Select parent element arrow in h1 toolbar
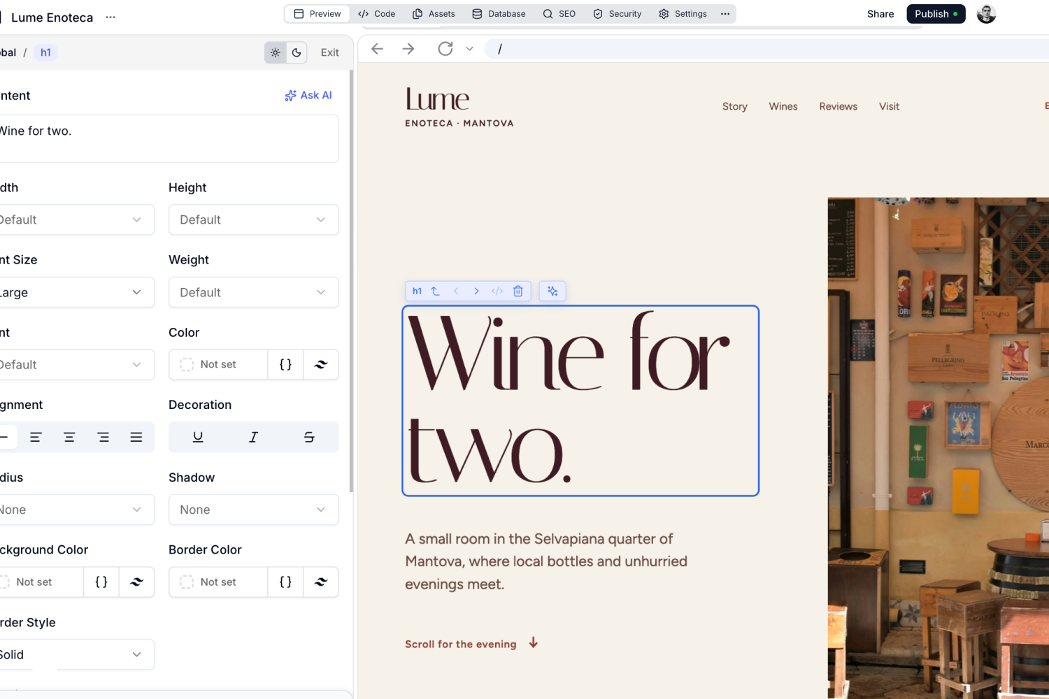The image size is (1049, 699). [435, 291]
